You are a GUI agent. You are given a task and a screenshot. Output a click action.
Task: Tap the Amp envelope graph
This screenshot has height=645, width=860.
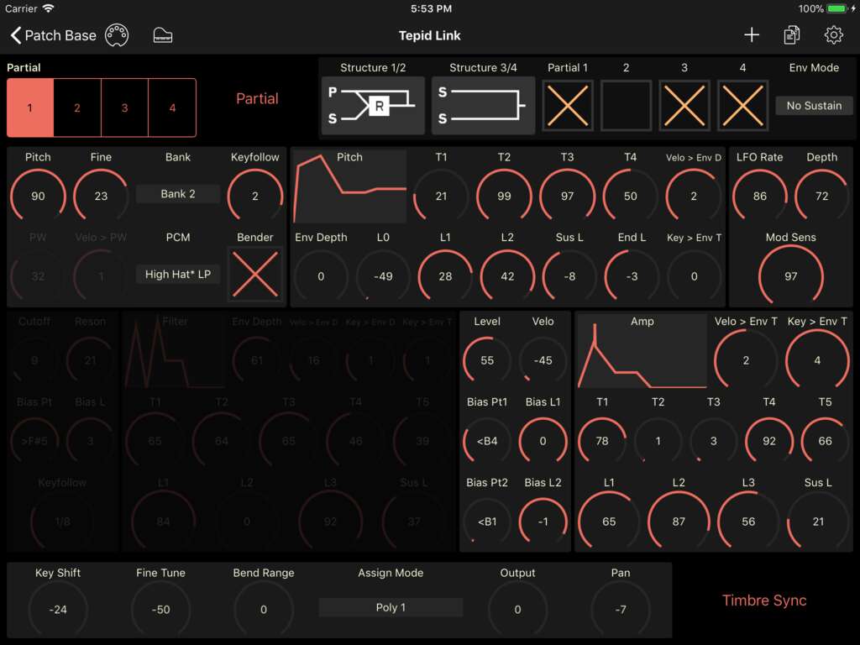[x=642, y=351]
